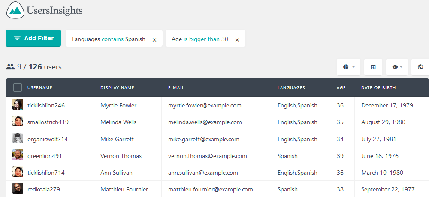Edit the Age is bigger than filter
The width and height of the screenshot is (429, 197).
click(x=200, y=39)
